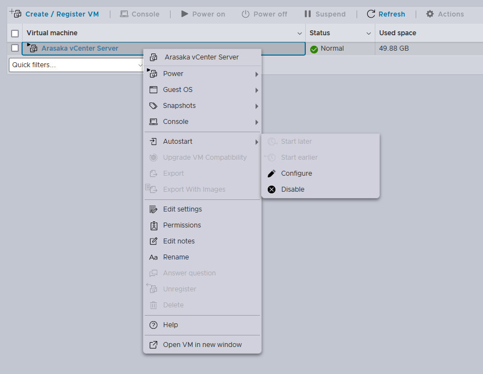Select Edit settings from context menu
483x374 pixels.
pyautogui.click(x=182, y=209)
